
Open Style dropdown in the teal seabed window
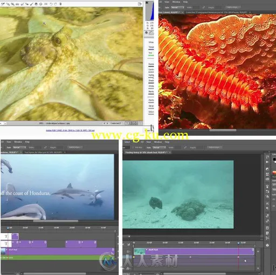[159, 148]
